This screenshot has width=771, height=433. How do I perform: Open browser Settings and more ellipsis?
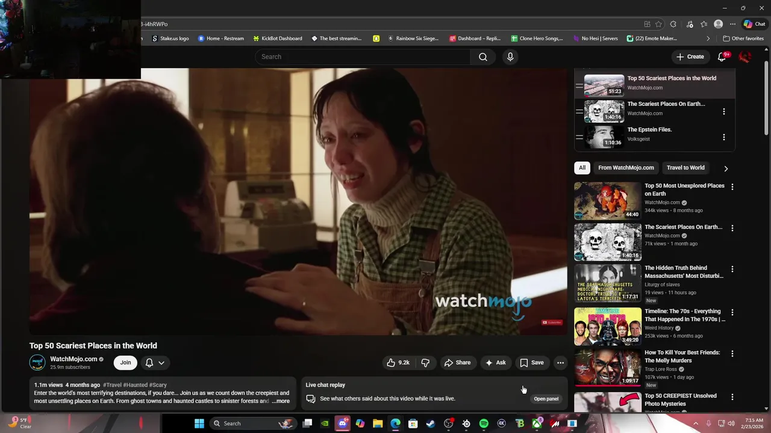732,24
